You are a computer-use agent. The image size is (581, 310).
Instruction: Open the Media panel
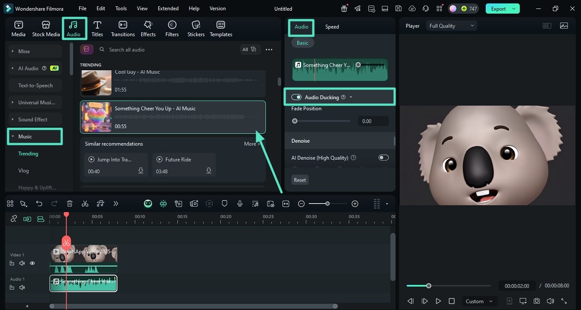click(18, 29)
